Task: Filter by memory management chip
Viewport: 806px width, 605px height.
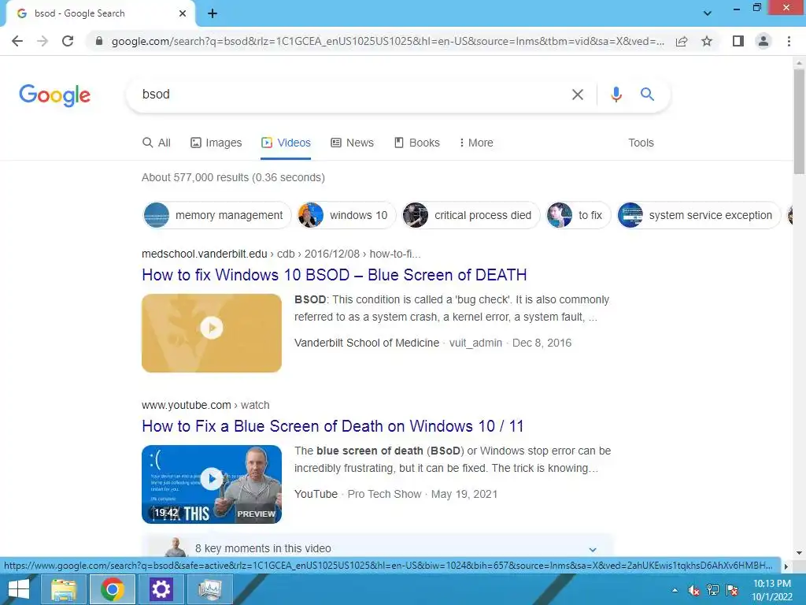Action: (x=217, y=215)
